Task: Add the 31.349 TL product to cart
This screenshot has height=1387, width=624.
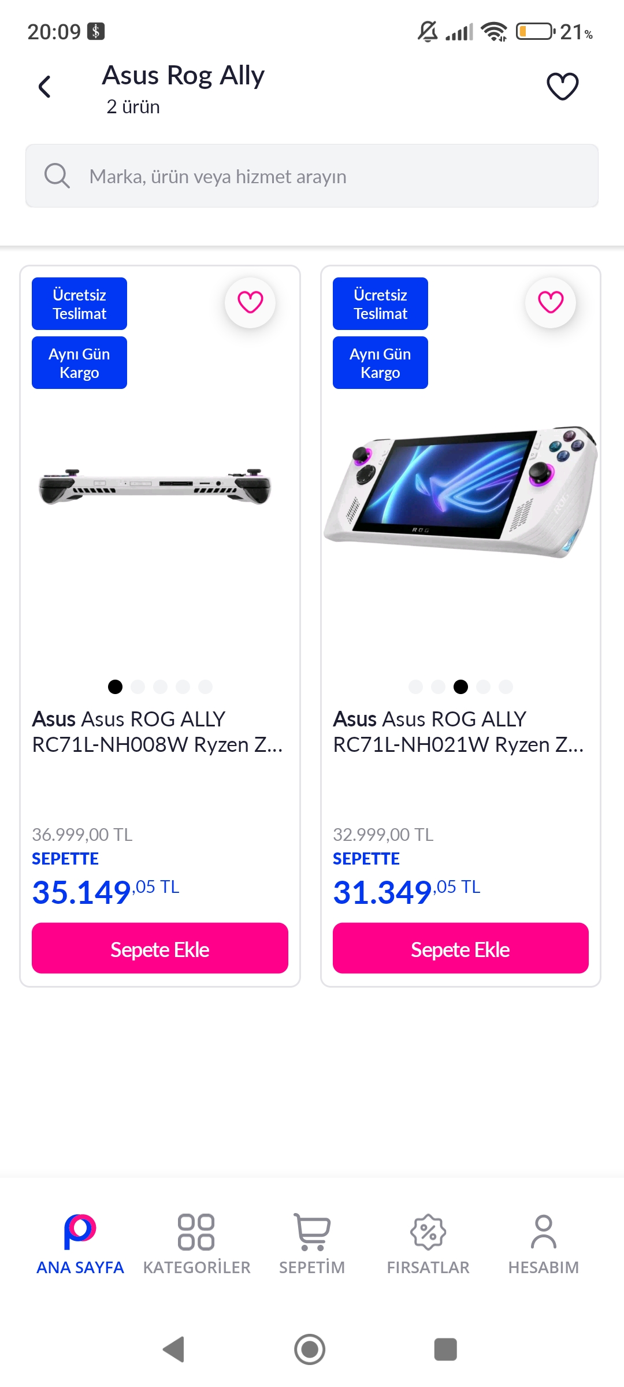Action: coord(460,948)
